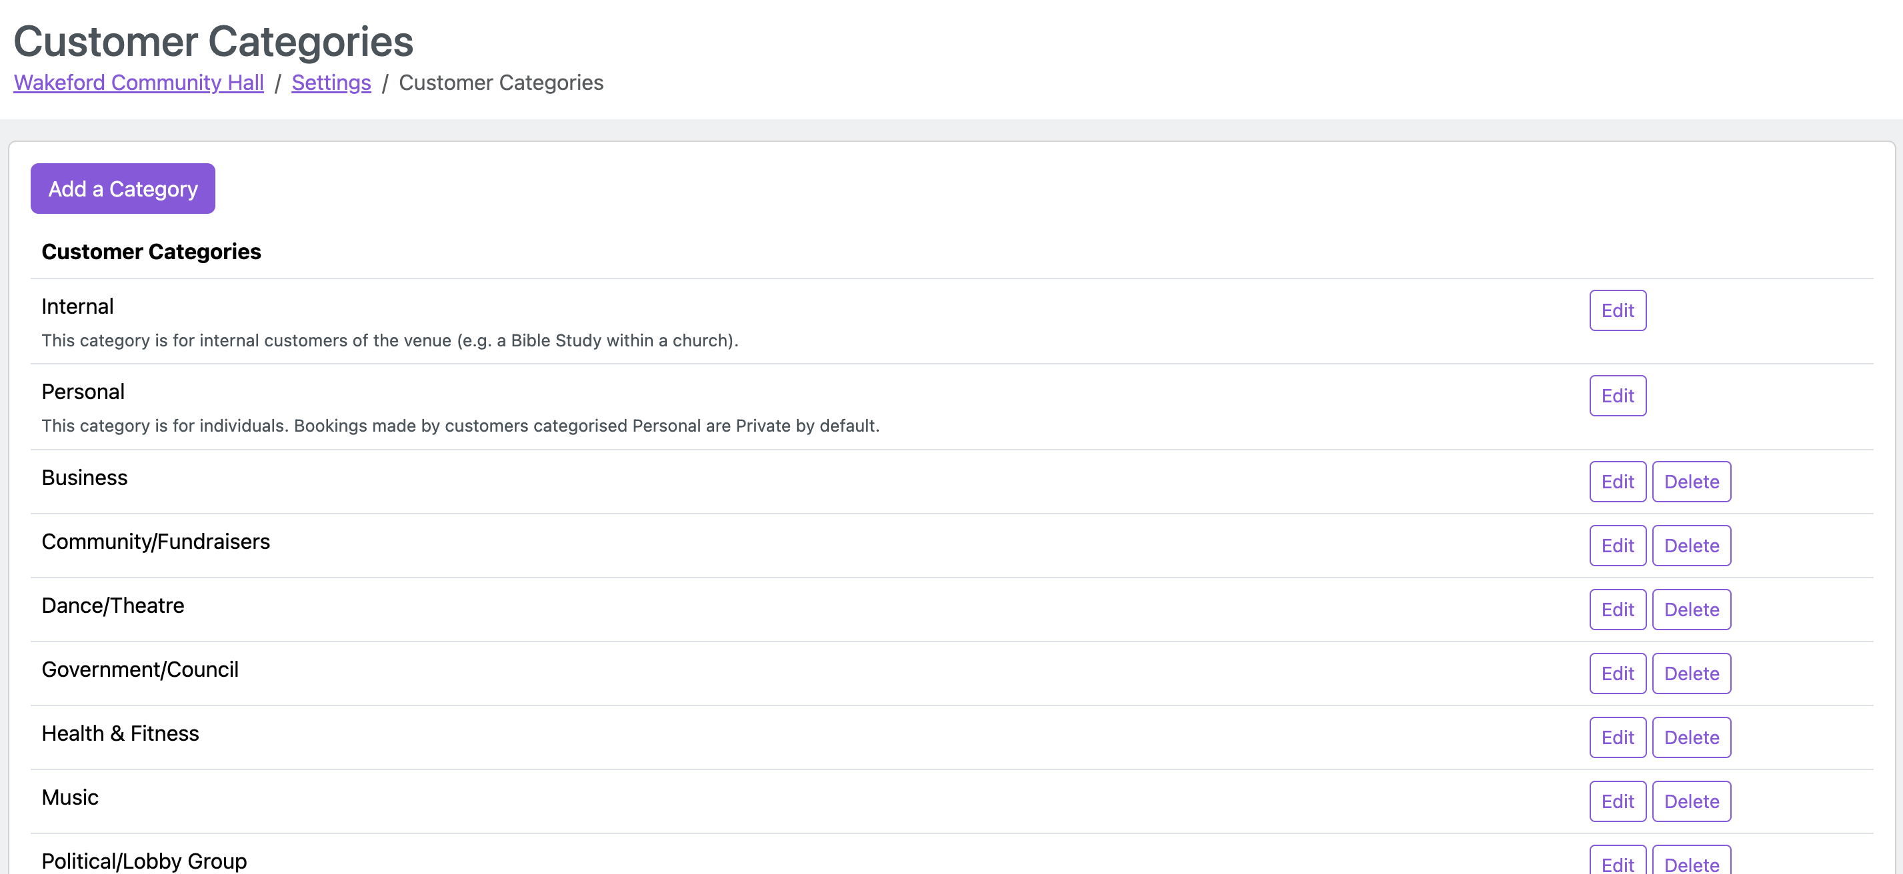Edit the Music category
The width and height of the screenshot is (1903, 874).
point(1617,801)
